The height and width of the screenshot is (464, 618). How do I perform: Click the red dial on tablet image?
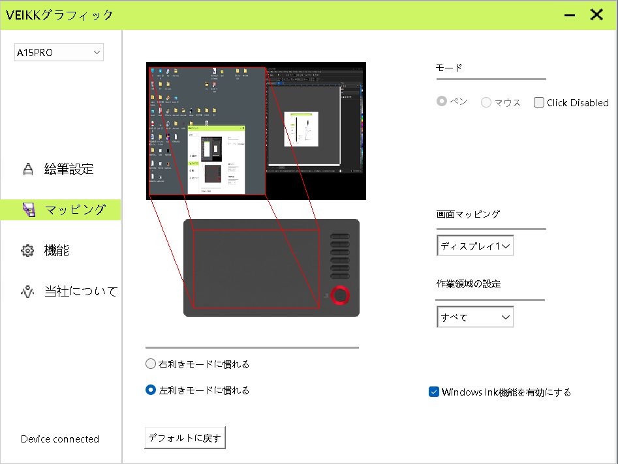(340, 295)
